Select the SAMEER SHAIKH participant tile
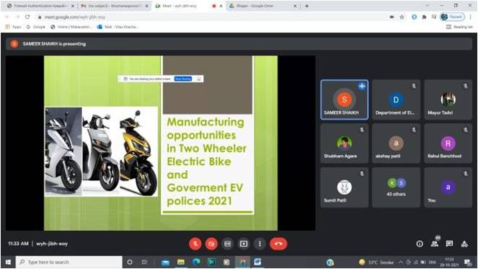This screenshot has height=269, width=478. (345, 100)
